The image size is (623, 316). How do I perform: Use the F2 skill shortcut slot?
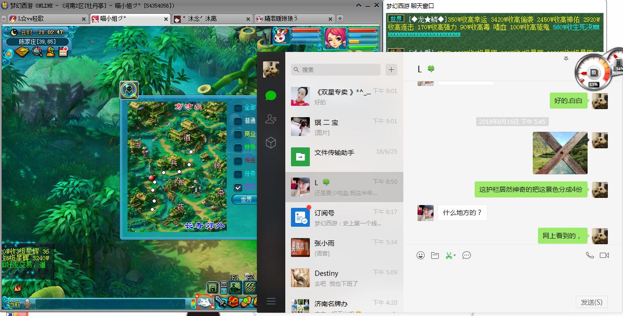pyautogui.click(x=250, y=287)
